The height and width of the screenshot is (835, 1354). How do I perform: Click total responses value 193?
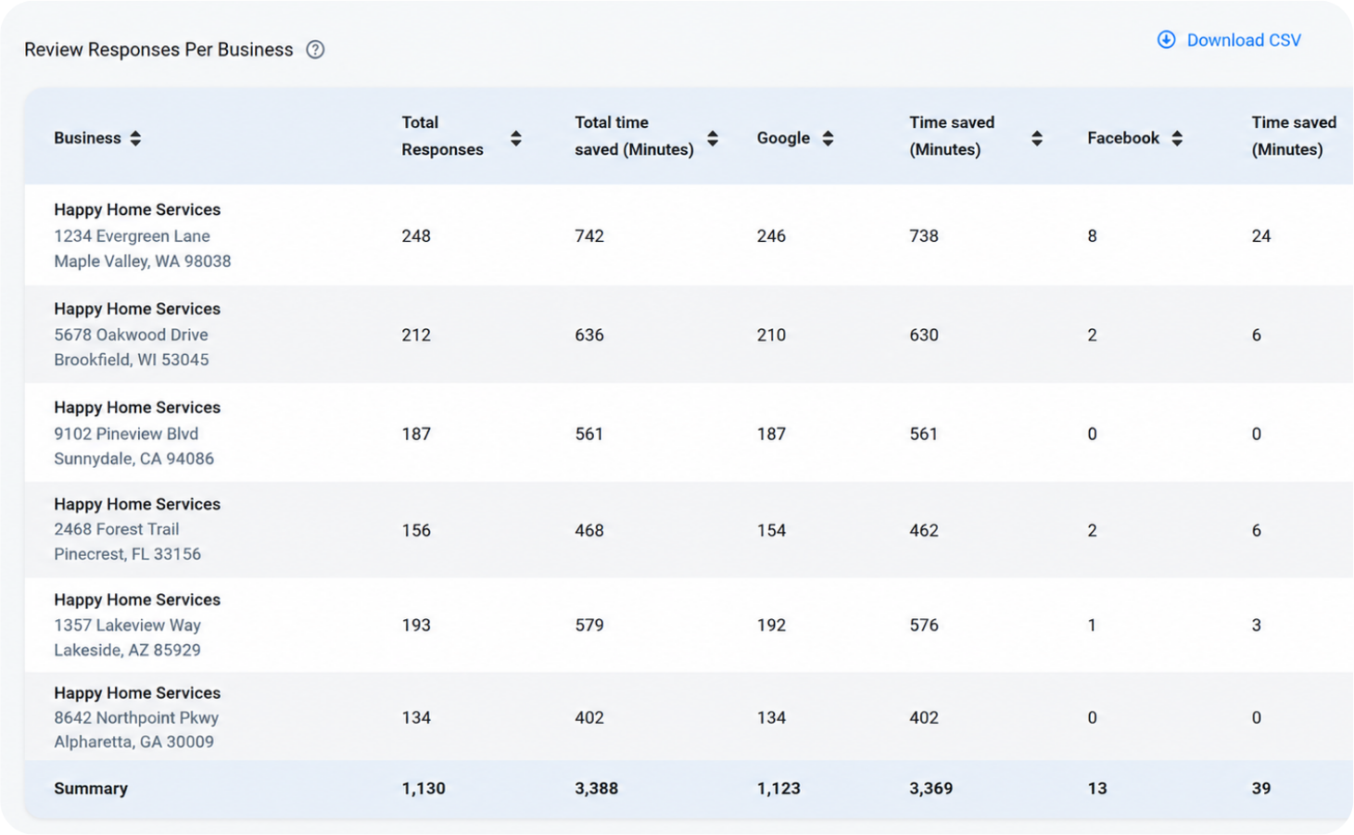(x=416, y=625)
